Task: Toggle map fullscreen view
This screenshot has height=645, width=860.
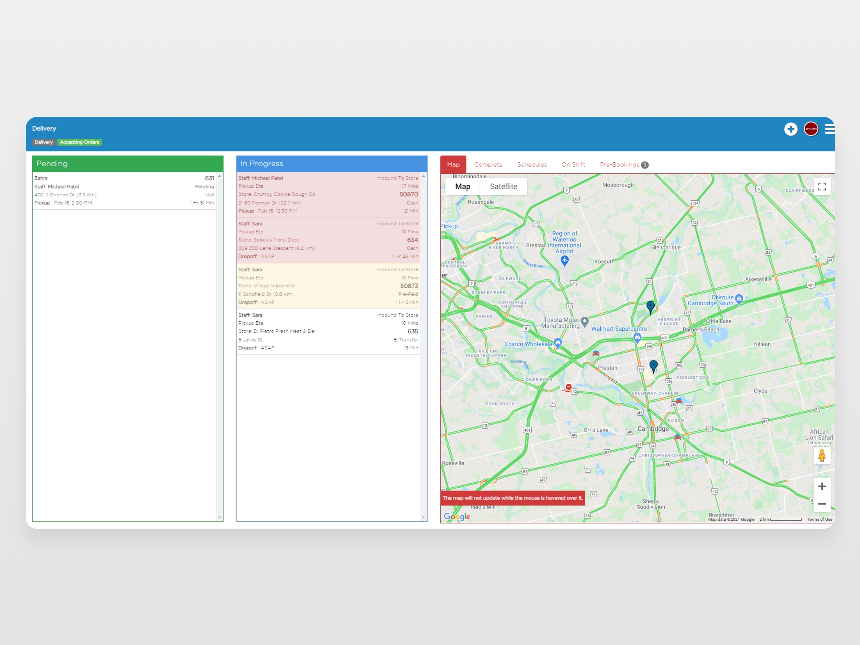Action: 822,187
